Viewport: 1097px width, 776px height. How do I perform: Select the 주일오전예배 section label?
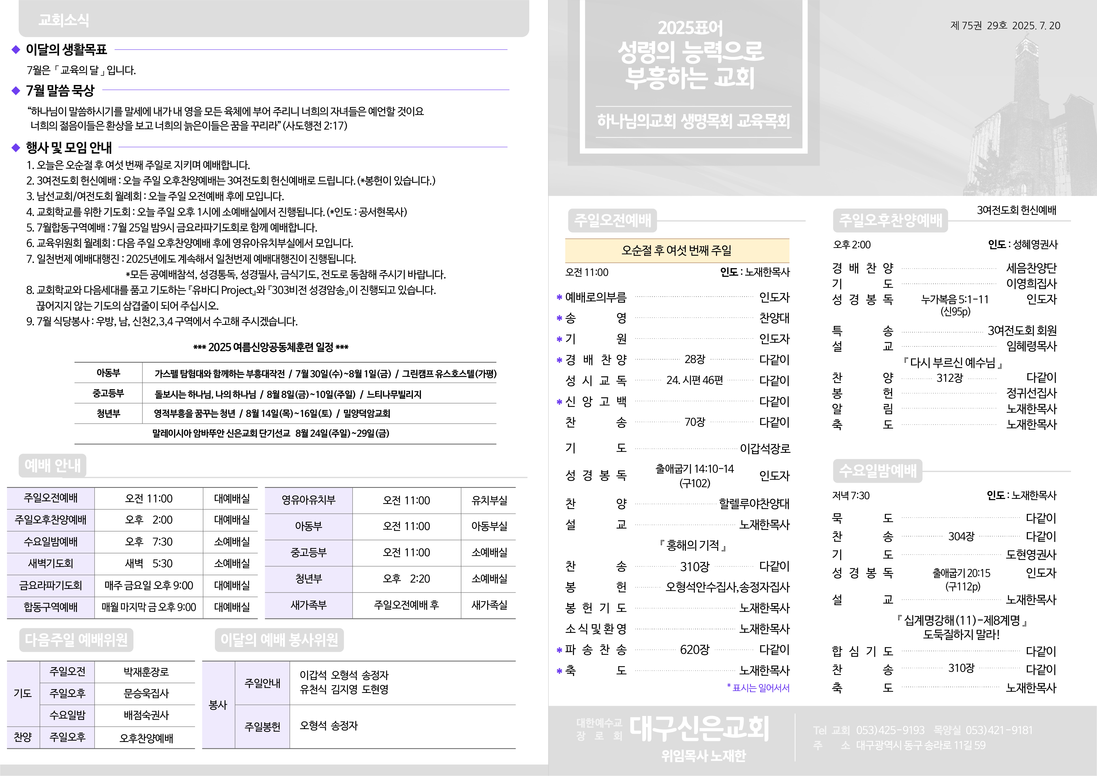(613, 220)
